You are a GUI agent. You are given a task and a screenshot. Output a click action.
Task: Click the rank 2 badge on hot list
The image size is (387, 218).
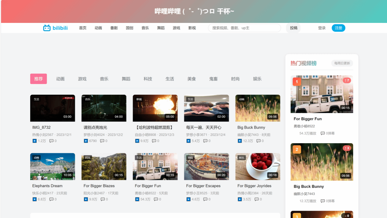(x=297, y=149)
